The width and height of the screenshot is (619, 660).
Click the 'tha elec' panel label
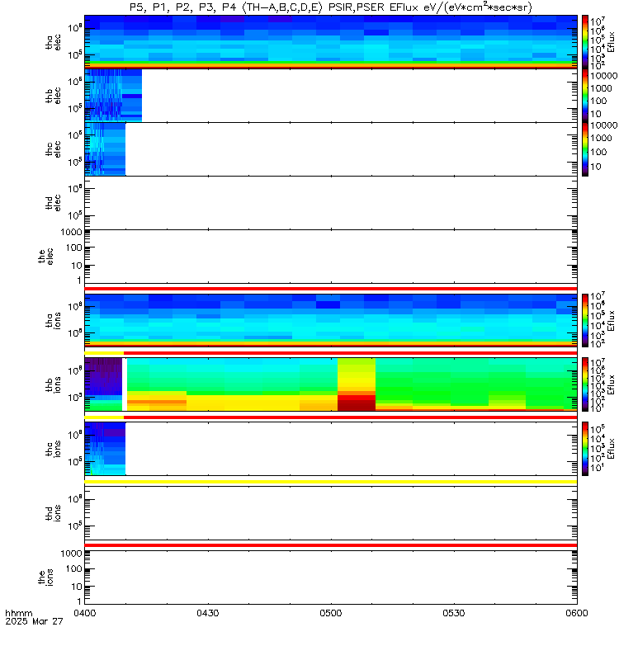click(53, 42)
